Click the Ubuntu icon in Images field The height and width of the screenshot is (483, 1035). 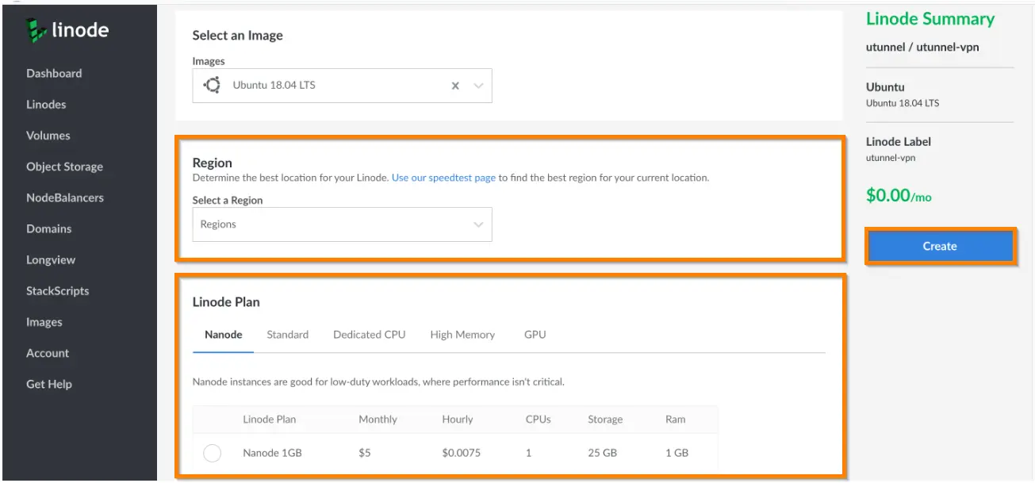pos(212,85)
